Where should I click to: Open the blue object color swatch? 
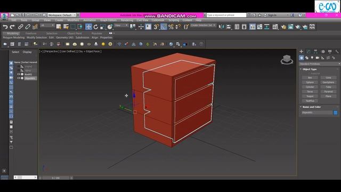coord(335,113)
